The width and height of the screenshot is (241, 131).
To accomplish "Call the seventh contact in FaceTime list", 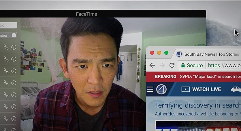I will (x=6, y=118).
